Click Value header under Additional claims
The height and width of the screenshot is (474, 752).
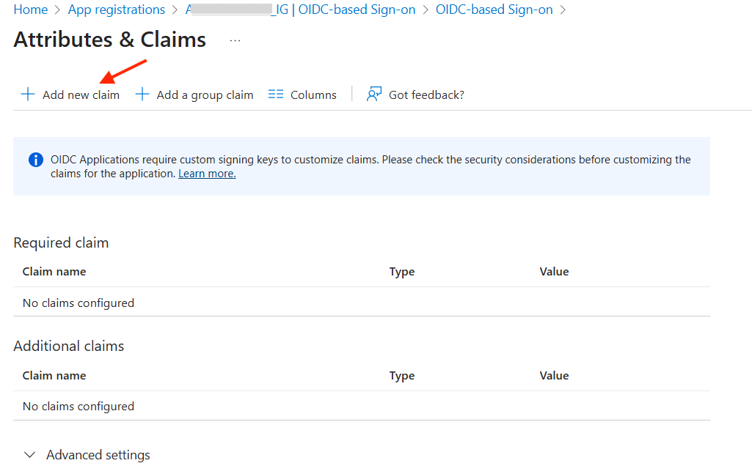point(554,375)
